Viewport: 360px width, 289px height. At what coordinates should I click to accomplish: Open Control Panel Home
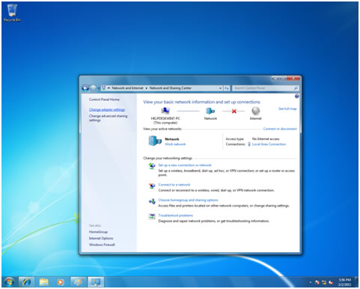104,100
